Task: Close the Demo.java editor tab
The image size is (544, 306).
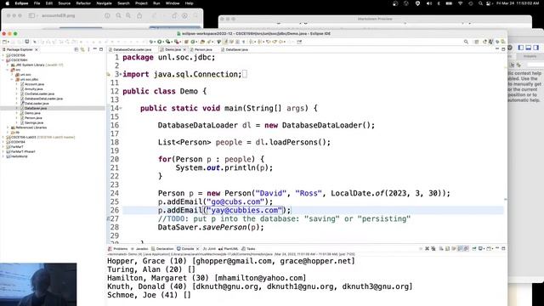Action: tap(184, 49)
